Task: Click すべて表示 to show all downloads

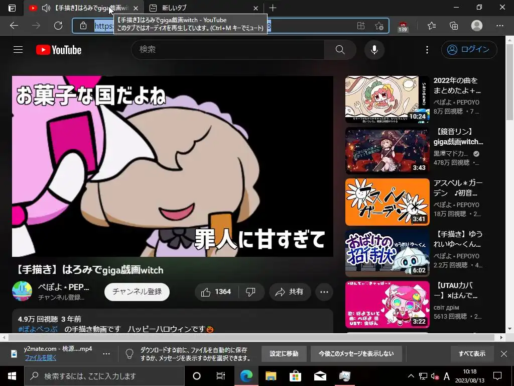Action: (x=472, y=354)
